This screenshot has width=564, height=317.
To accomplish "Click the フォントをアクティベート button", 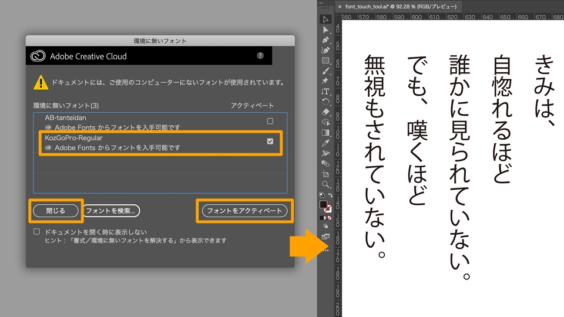I will [x=244, y=211].
